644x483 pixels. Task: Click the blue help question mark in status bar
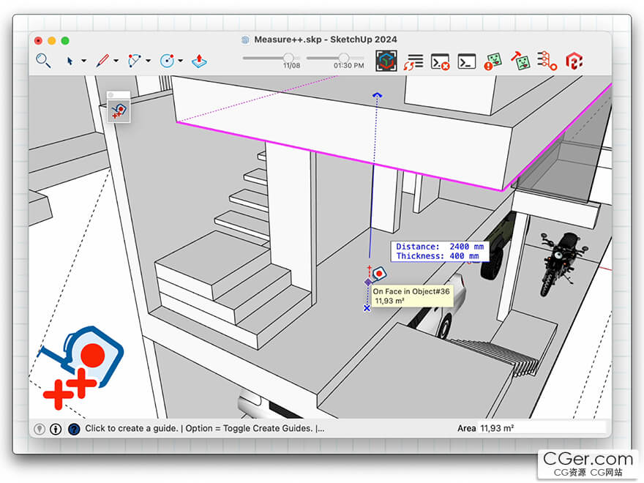coord(73,429)
